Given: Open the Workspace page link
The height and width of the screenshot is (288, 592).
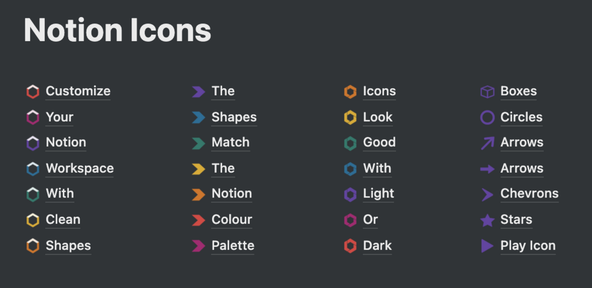Looking at the screenshot, I should pyautogui.click(x=80, y=168).
